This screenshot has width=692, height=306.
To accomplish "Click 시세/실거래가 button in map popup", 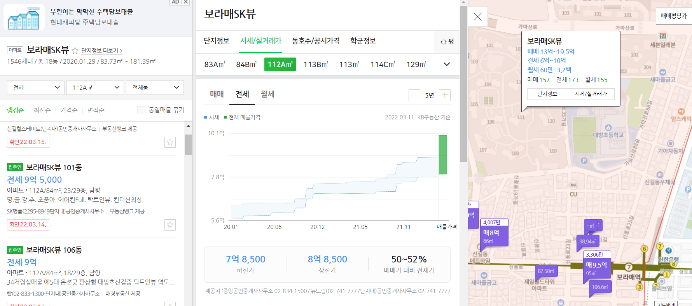I will click(x=591, y=94).
